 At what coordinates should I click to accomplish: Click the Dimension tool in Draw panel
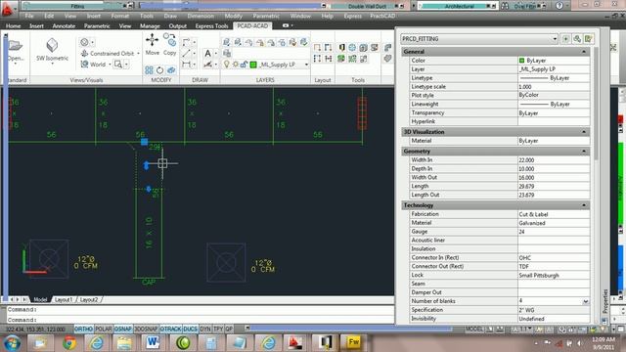click(x=186, y=64)
